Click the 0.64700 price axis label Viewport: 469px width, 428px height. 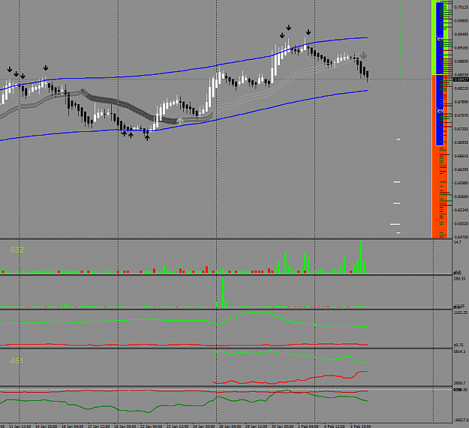click(461, 237)
